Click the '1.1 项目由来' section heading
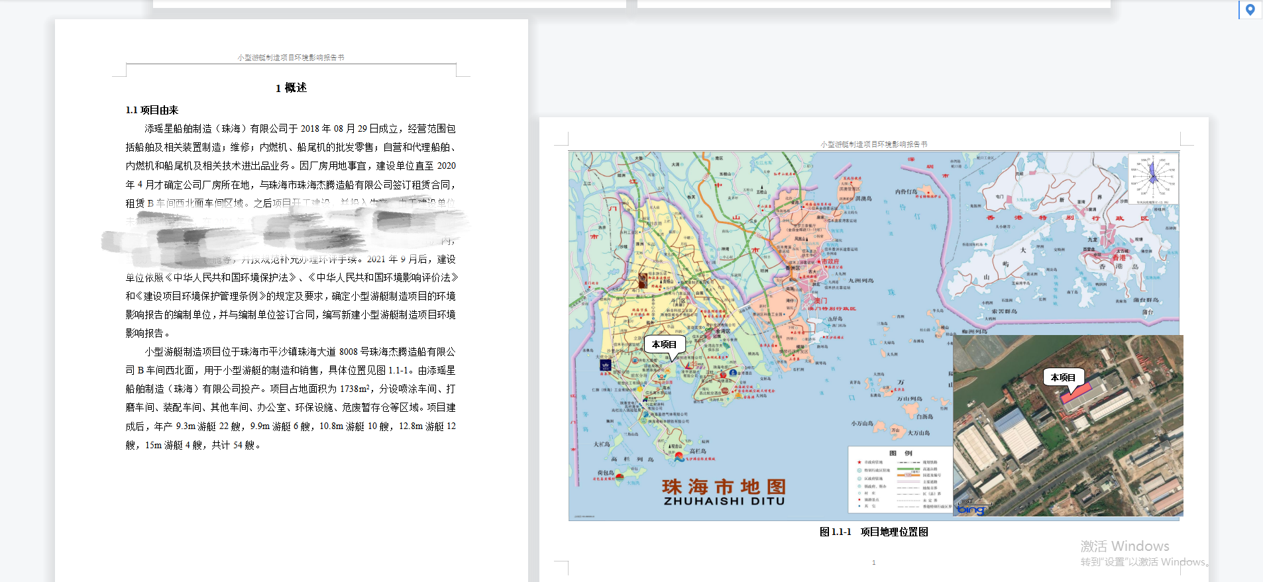 coord(152,110)
